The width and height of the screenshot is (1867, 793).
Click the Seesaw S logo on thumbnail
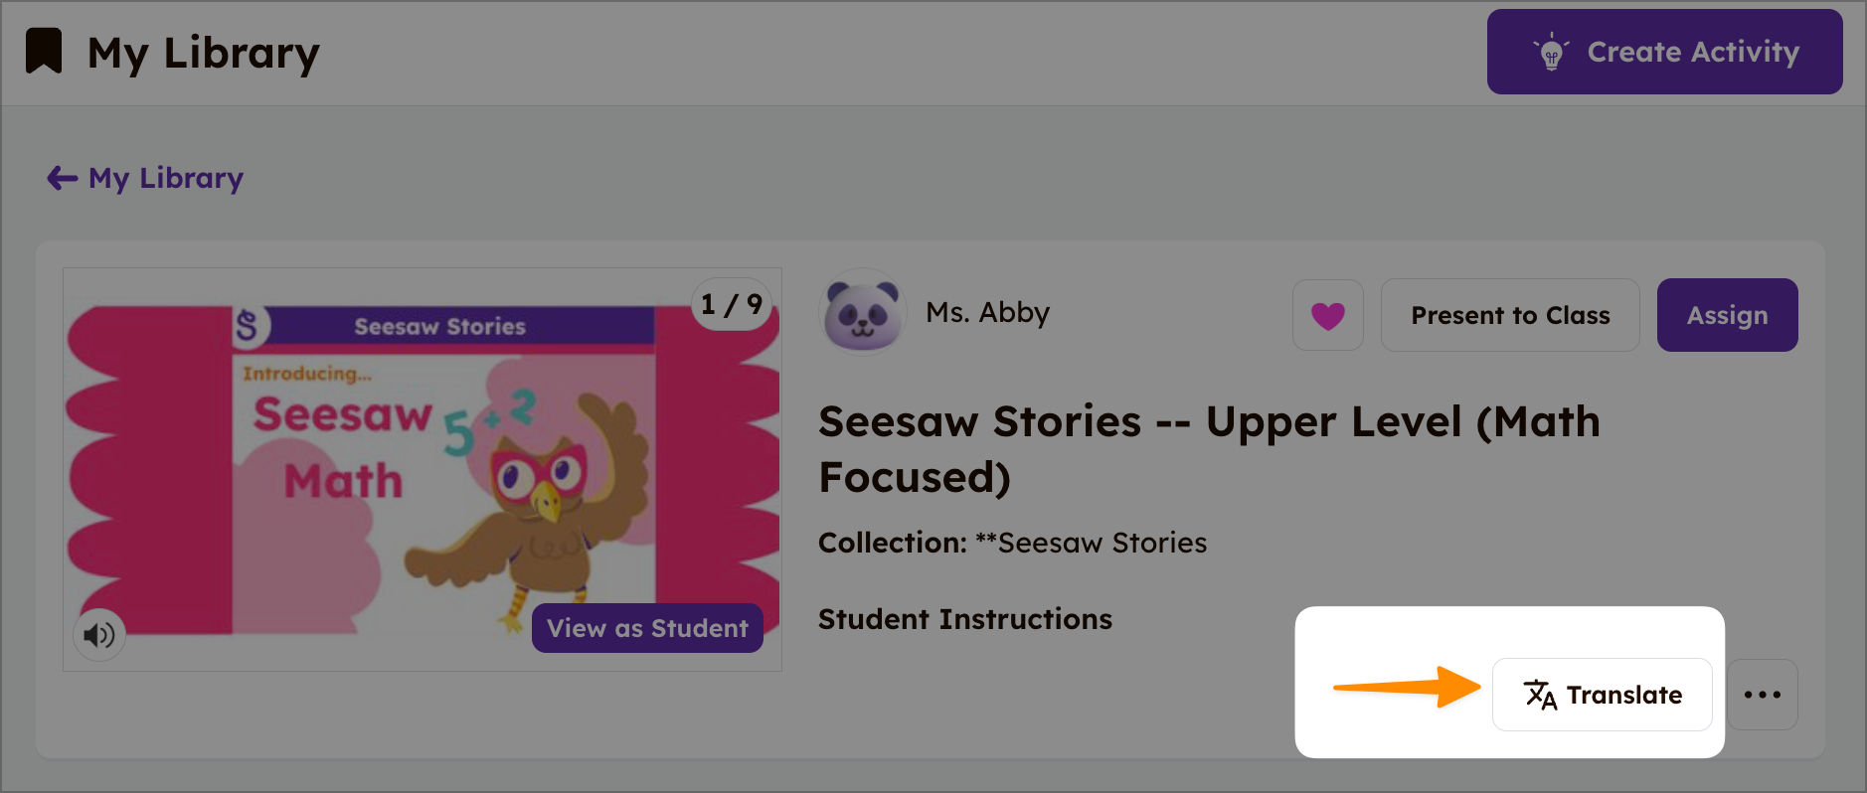click(x=248, y=325)
